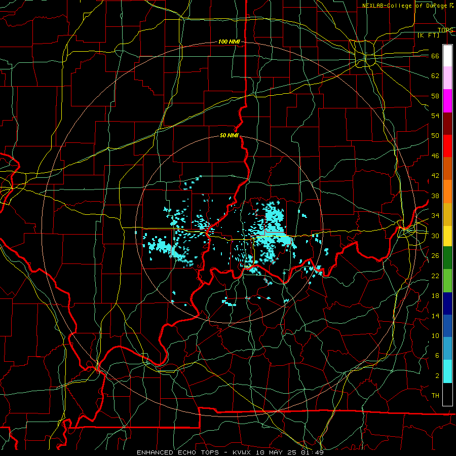Click the [K FT] units label

pos(429,35)
